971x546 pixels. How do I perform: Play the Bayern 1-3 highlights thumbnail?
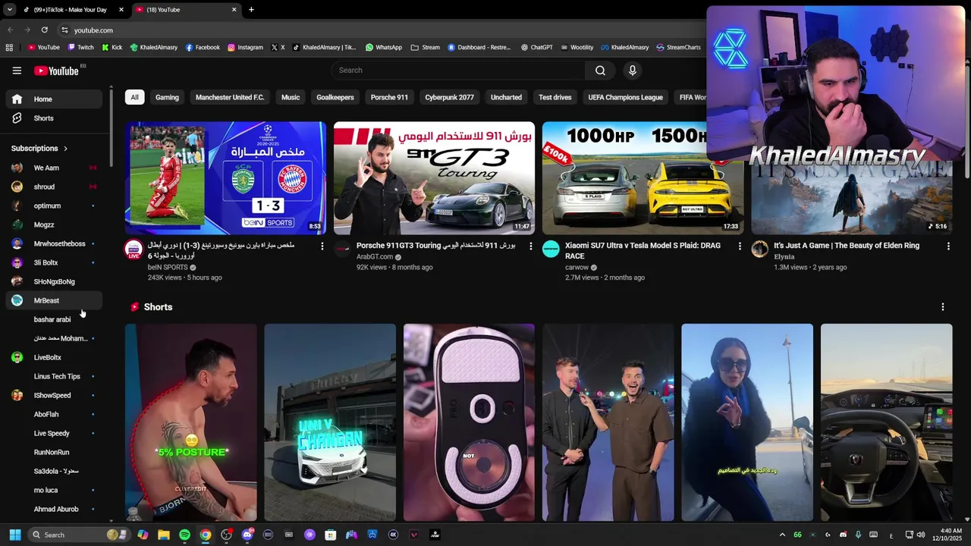click(225, 178)
